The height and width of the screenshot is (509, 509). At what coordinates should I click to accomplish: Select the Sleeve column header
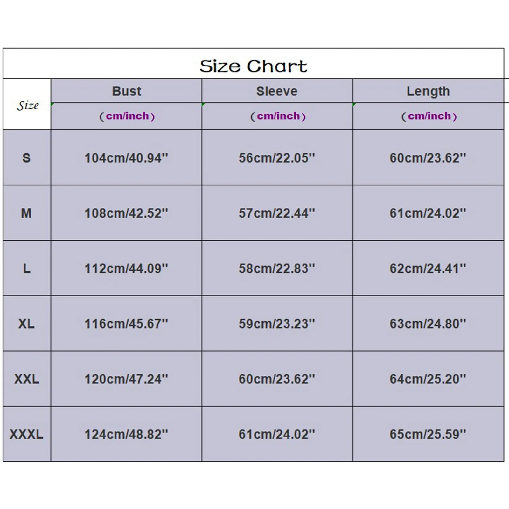click(277, 91)
